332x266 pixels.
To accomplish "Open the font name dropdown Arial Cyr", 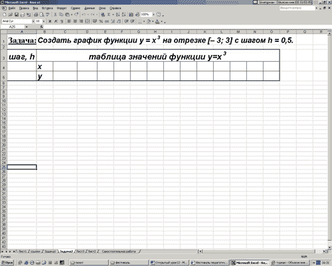I will pyautogui.click(x=33, y=21).
